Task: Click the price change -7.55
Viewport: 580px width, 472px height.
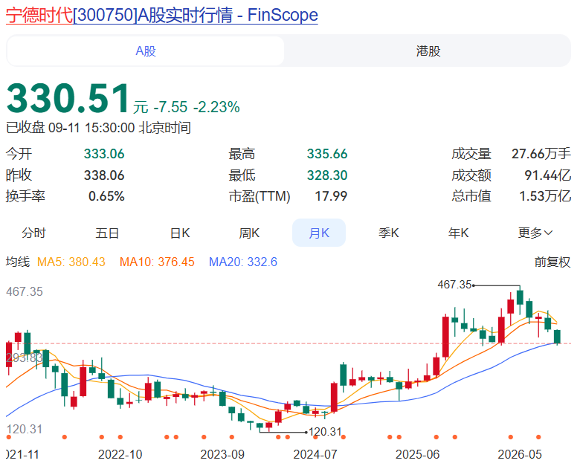Action: [x=170, y=107]
